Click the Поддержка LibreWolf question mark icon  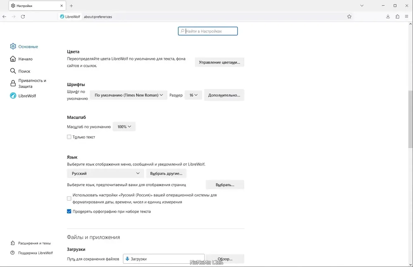pyautogui.click(x=13, y=253)
